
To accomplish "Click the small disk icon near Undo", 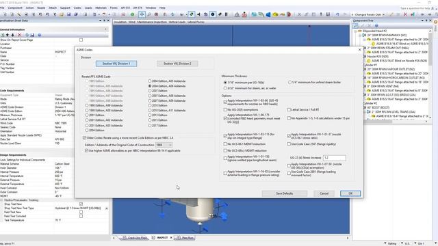I will click(328, 14).
